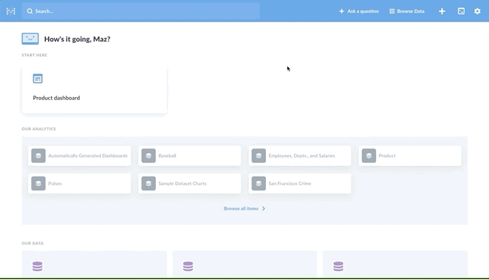Open the Product collection card
The image size is (489, 279).
(410, 156)
